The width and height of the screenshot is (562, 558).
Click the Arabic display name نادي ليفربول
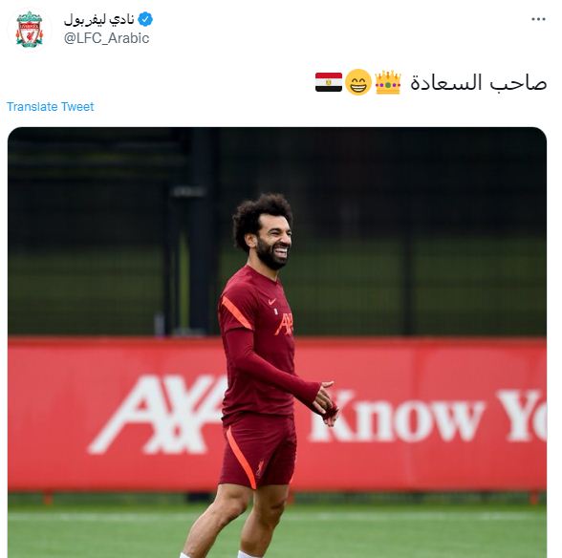(x=99, y=19)
